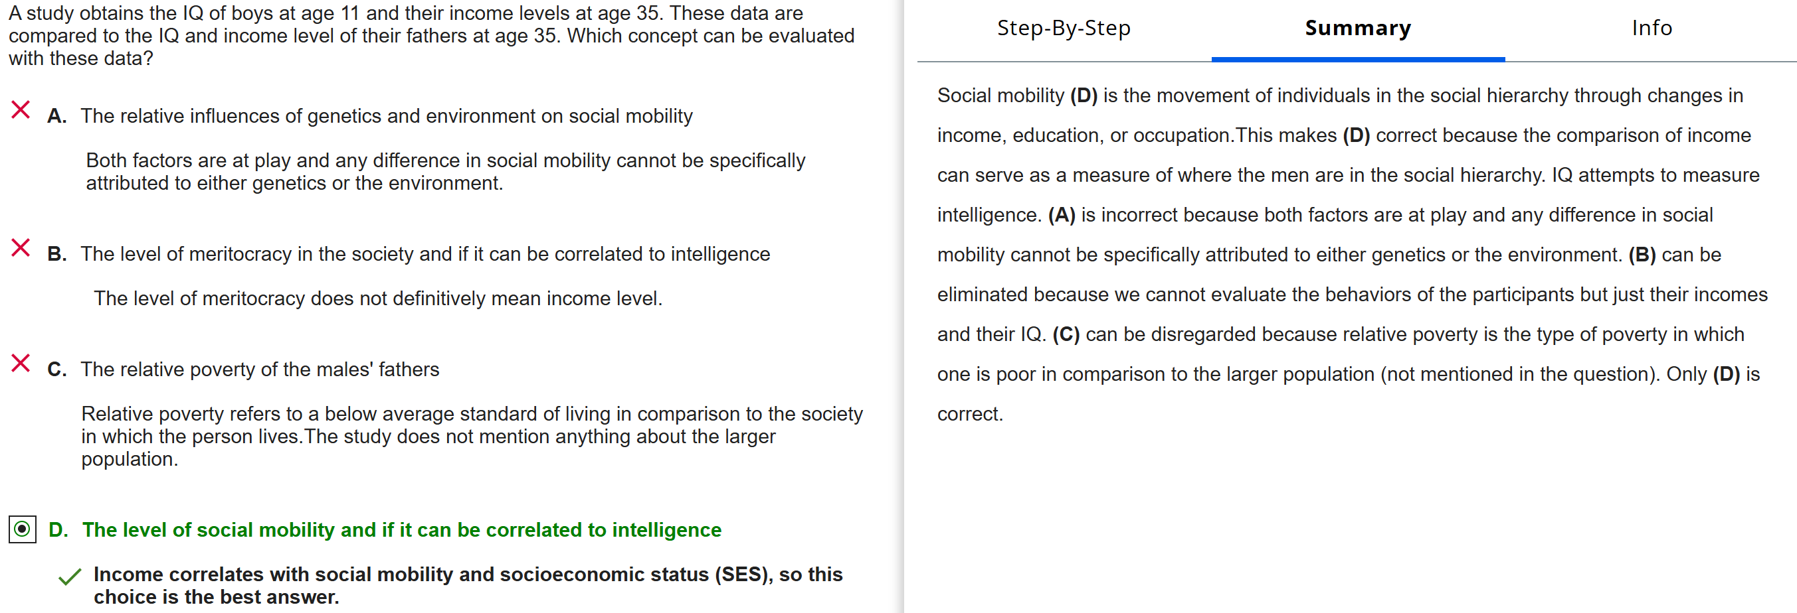Switch to the Step-By-Step tab
The width and height of the screenshot is (1797, 613).
tap(1063, 28)
